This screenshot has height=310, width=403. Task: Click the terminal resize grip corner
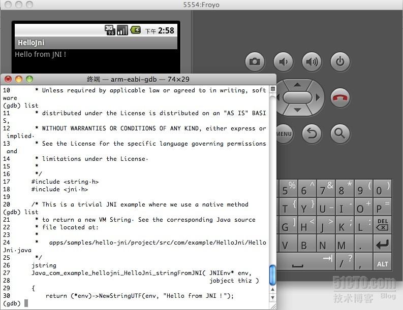(x=273, y=306)
